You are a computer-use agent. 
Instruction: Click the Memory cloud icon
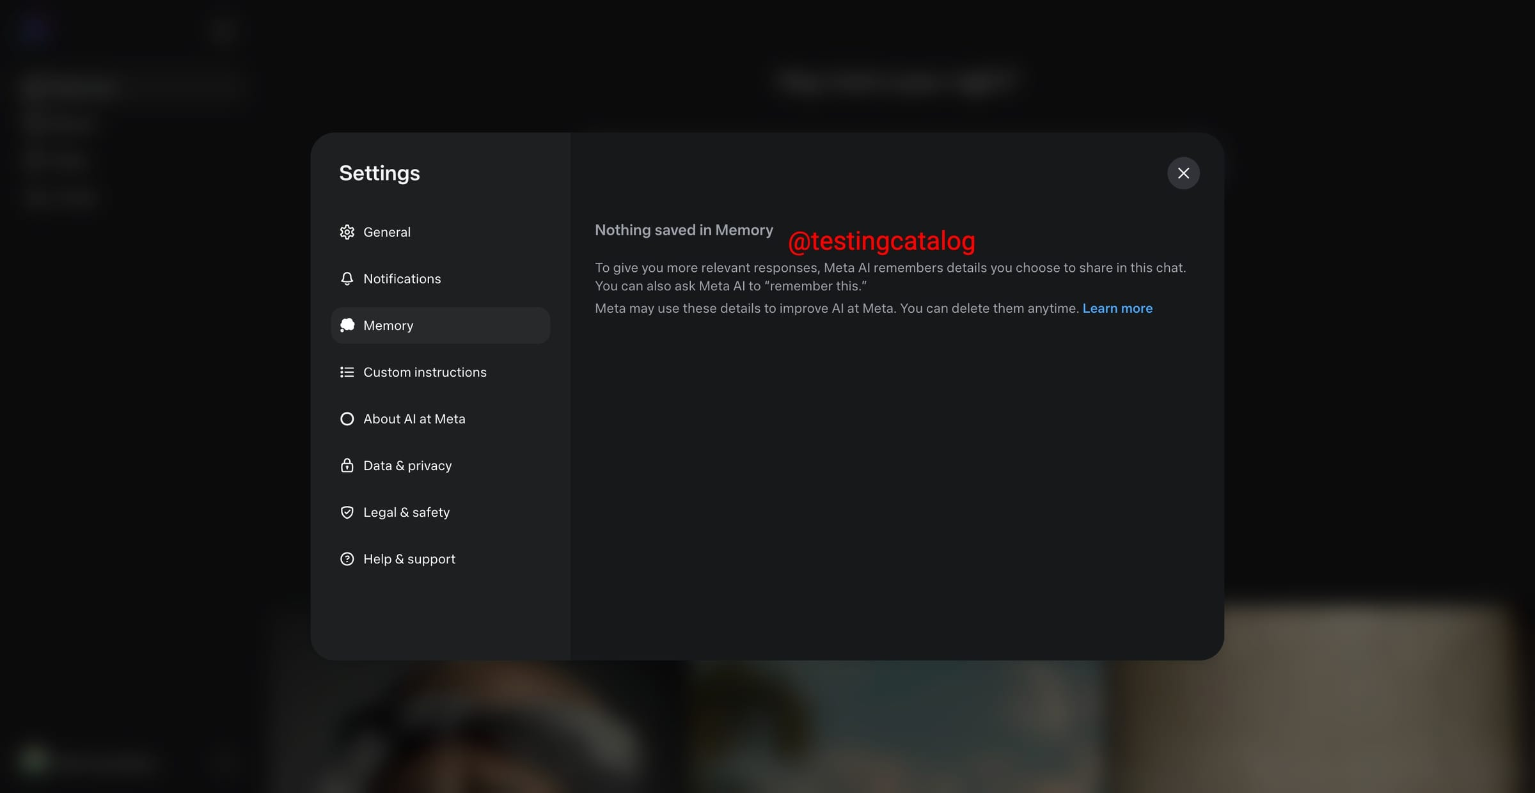[x=347, y=326]
